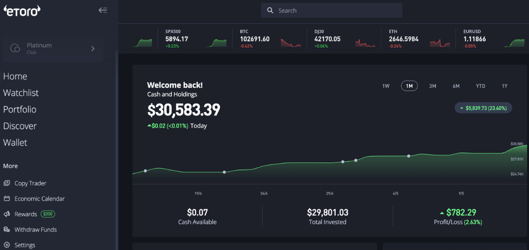Click the chart marker near 4/5

tap(408, 156)
